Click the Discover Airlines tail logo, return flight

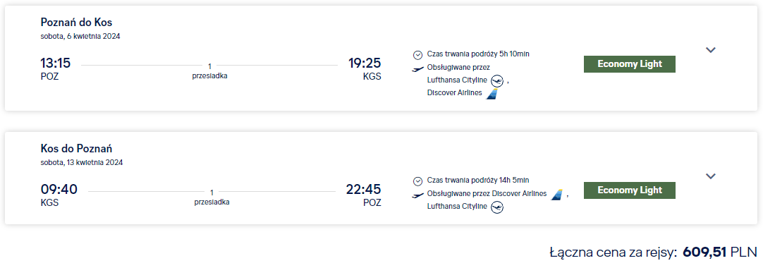pyautogui.click(x=556, y=195)
